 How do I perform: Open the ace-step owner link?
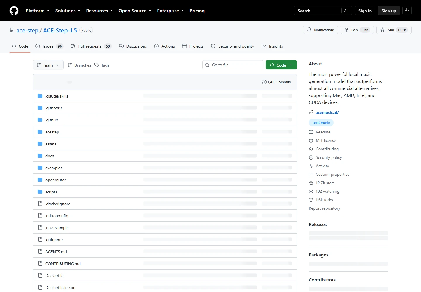click(27, 30)
